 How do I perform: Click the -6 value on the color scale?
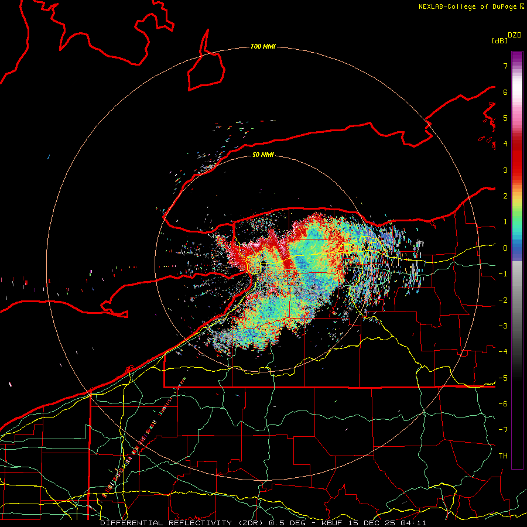coord(503,404)
